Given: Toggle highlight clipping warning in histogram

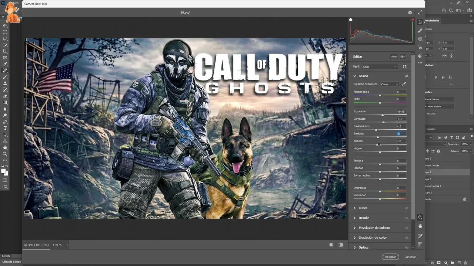Looking at the screenshot, I should click(413, 20).
